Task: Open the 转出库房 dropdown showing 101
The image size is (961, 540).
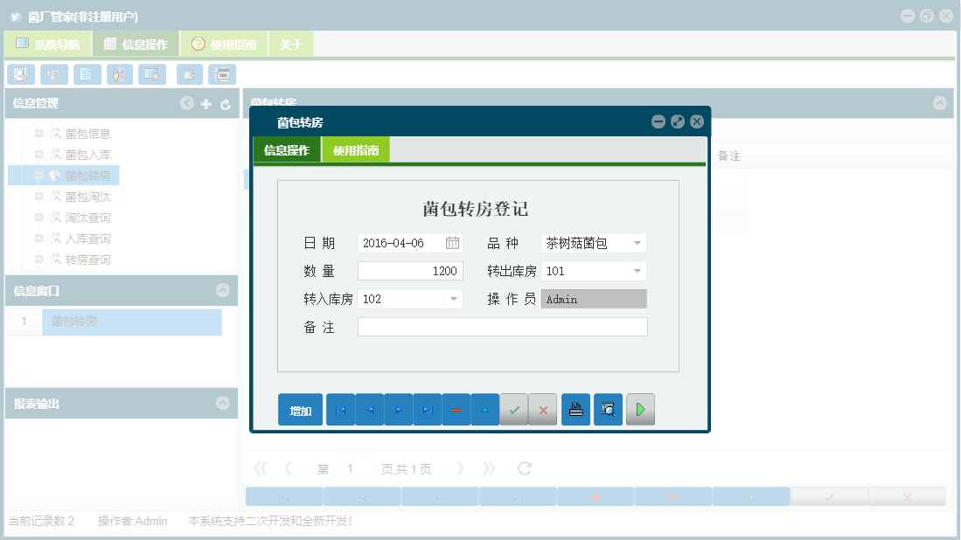Action: [x=638, y=270]
